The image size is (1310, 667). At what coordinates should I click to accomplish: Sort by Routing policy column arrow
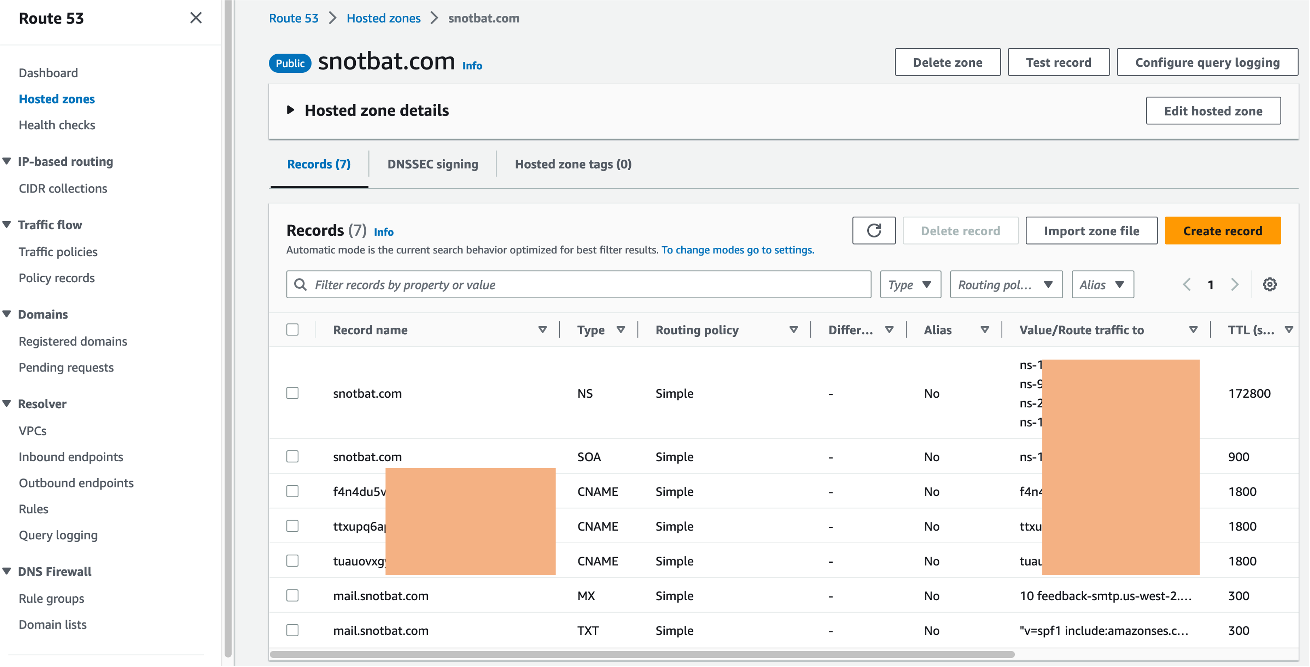[x=793, y=330]
